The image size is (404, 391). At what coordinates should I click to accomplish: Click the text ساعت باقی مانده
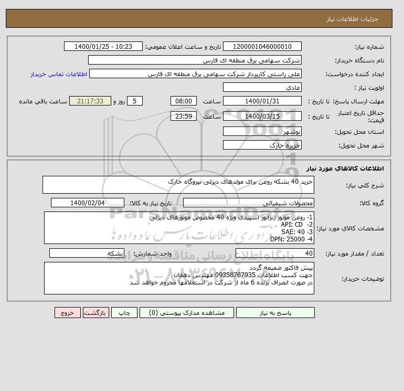click(x=43, y=101)
